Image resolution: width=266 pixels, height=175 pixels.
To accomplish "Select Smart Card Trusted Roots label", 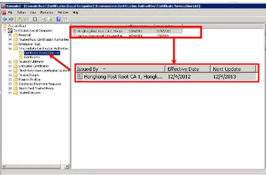I will click(x=36, y=88).
